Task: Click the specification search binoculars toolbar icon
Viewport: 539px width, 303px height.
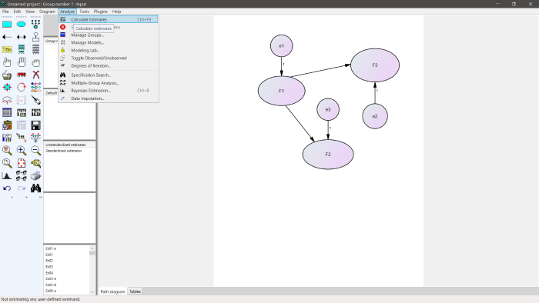Action: click(x=35, y=188)
